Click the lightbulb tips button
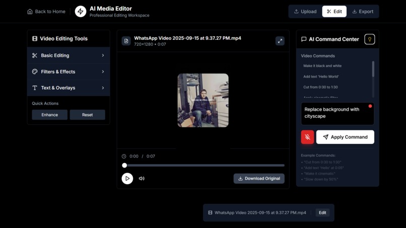Image resolution: width=406 pixels, height=228 pixels. click(370, 39)
